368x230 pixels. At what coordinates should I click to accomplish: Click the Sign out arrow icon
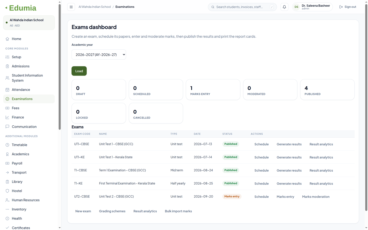pos(341,7)
